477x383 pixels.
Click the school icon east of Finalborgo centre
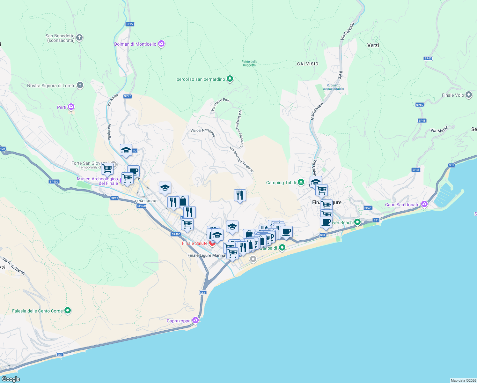point(165,188)
